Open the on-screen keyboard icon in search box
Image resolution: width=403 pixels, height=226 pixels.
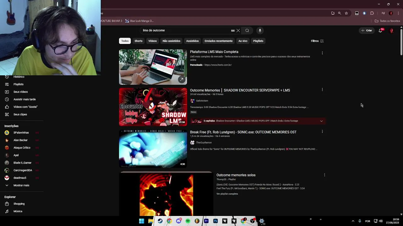point(233,30)
